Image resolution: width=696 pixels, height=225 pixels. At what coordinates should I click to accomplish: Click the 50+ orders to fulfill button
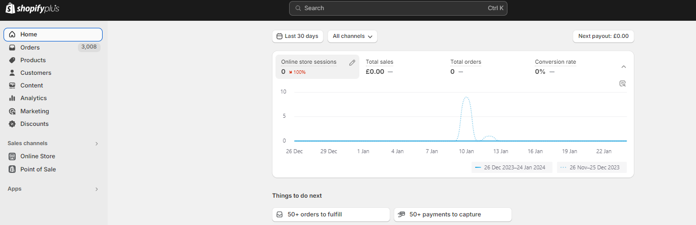[x=331, y=214]
